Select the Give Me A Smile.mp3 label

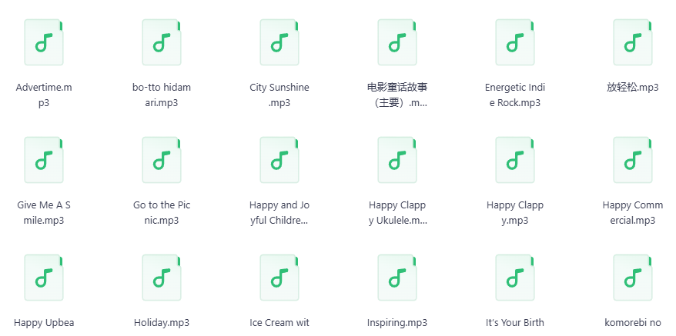[44, 213]
